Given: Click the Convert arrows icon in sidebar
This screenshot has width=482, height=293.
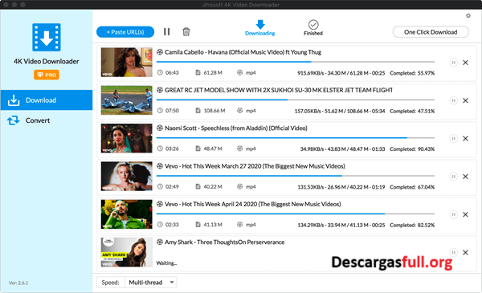Looking at the screenshot, I should click(x=14, y=120).
